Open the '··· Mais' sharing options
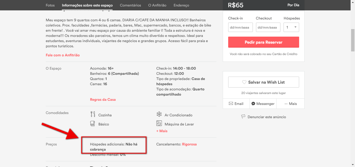Screen dimensions: 355x167 click(x=291, y=104)
